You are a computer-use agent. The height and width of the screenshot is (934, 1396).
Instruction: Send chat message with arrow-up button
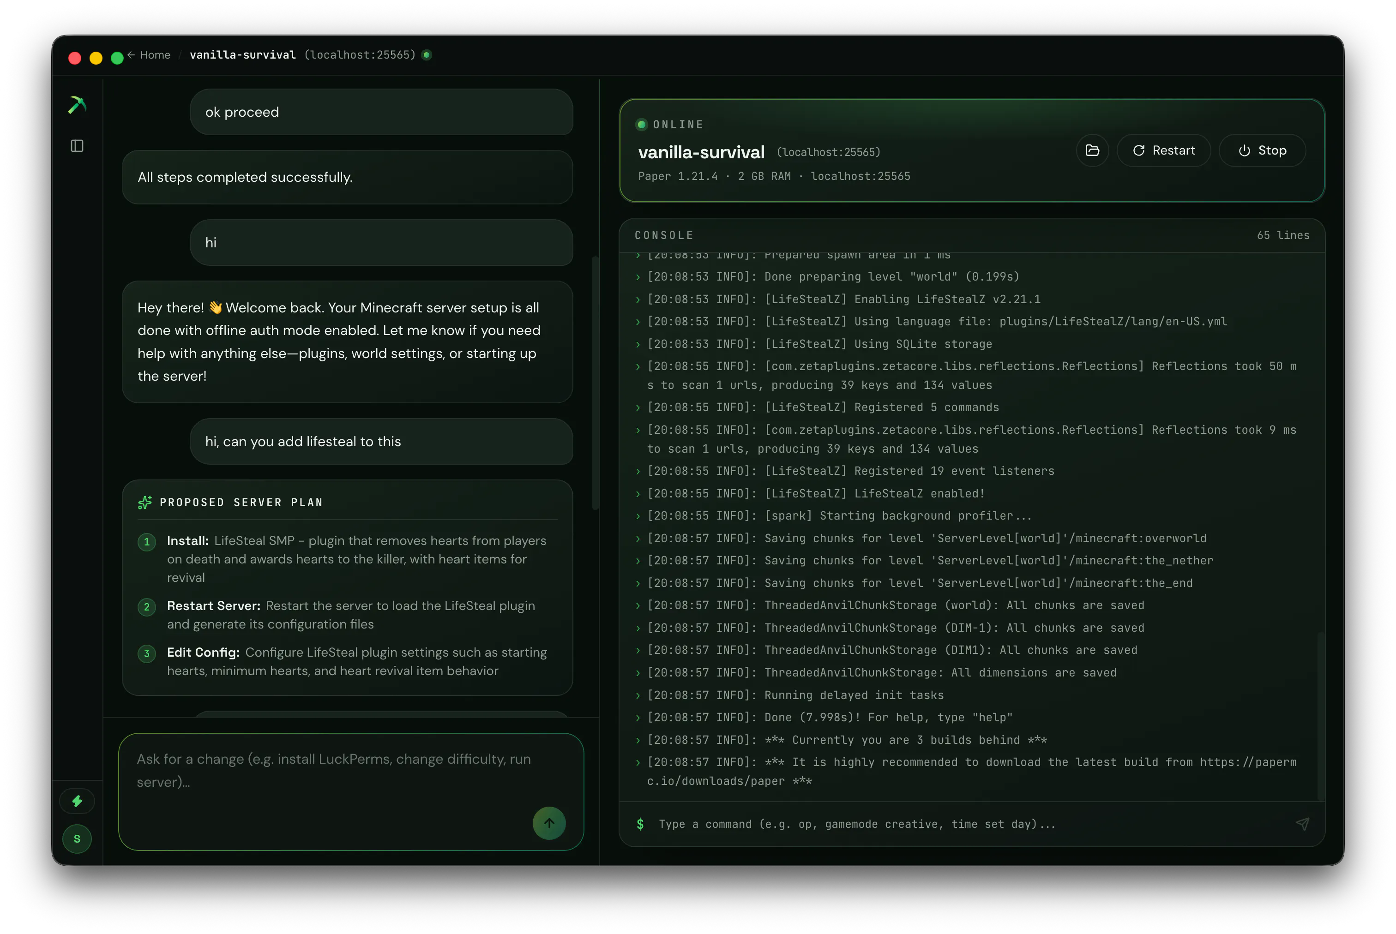click(x=549, y=823)
